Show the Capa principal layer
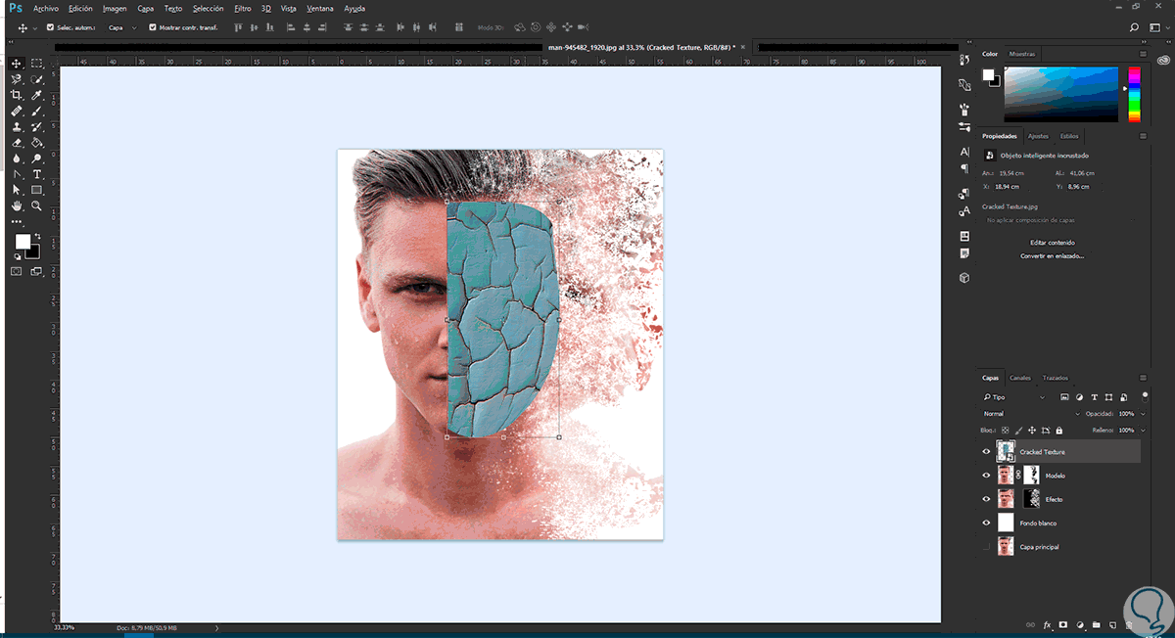 point(986,546)
